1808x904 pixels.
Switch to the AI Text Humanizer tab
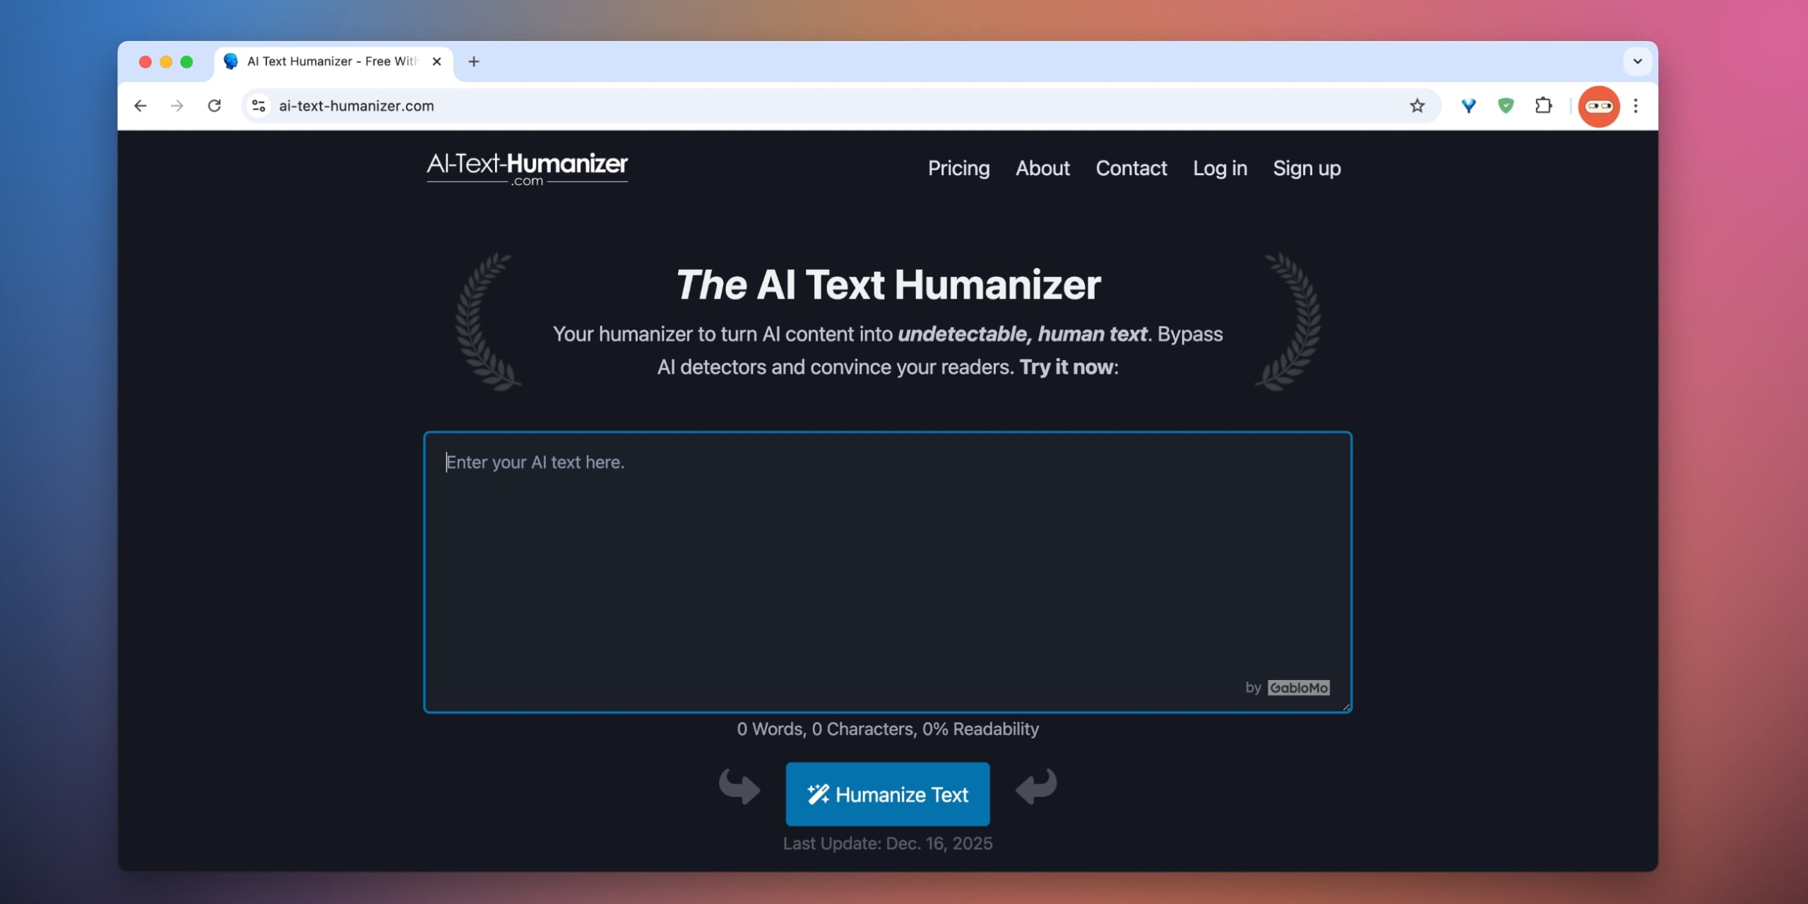click(x=325, y=61)
